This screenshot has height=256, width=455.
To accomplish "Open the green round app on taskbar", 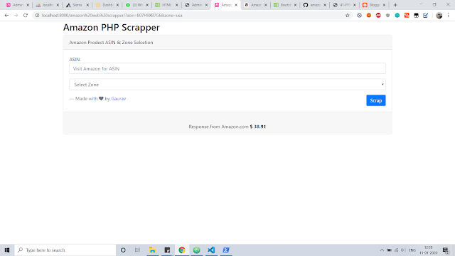I will point(196,250).
